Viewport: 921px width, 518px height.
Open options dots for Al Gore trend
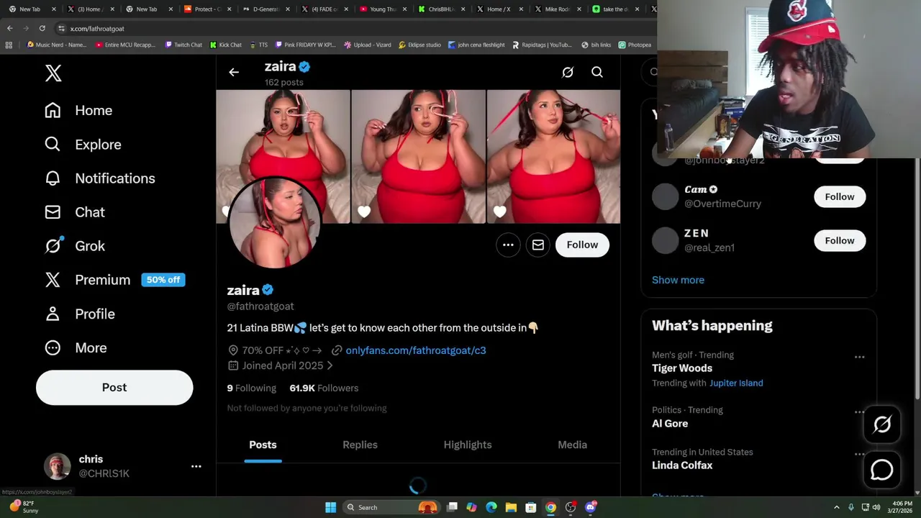point(859,412)
